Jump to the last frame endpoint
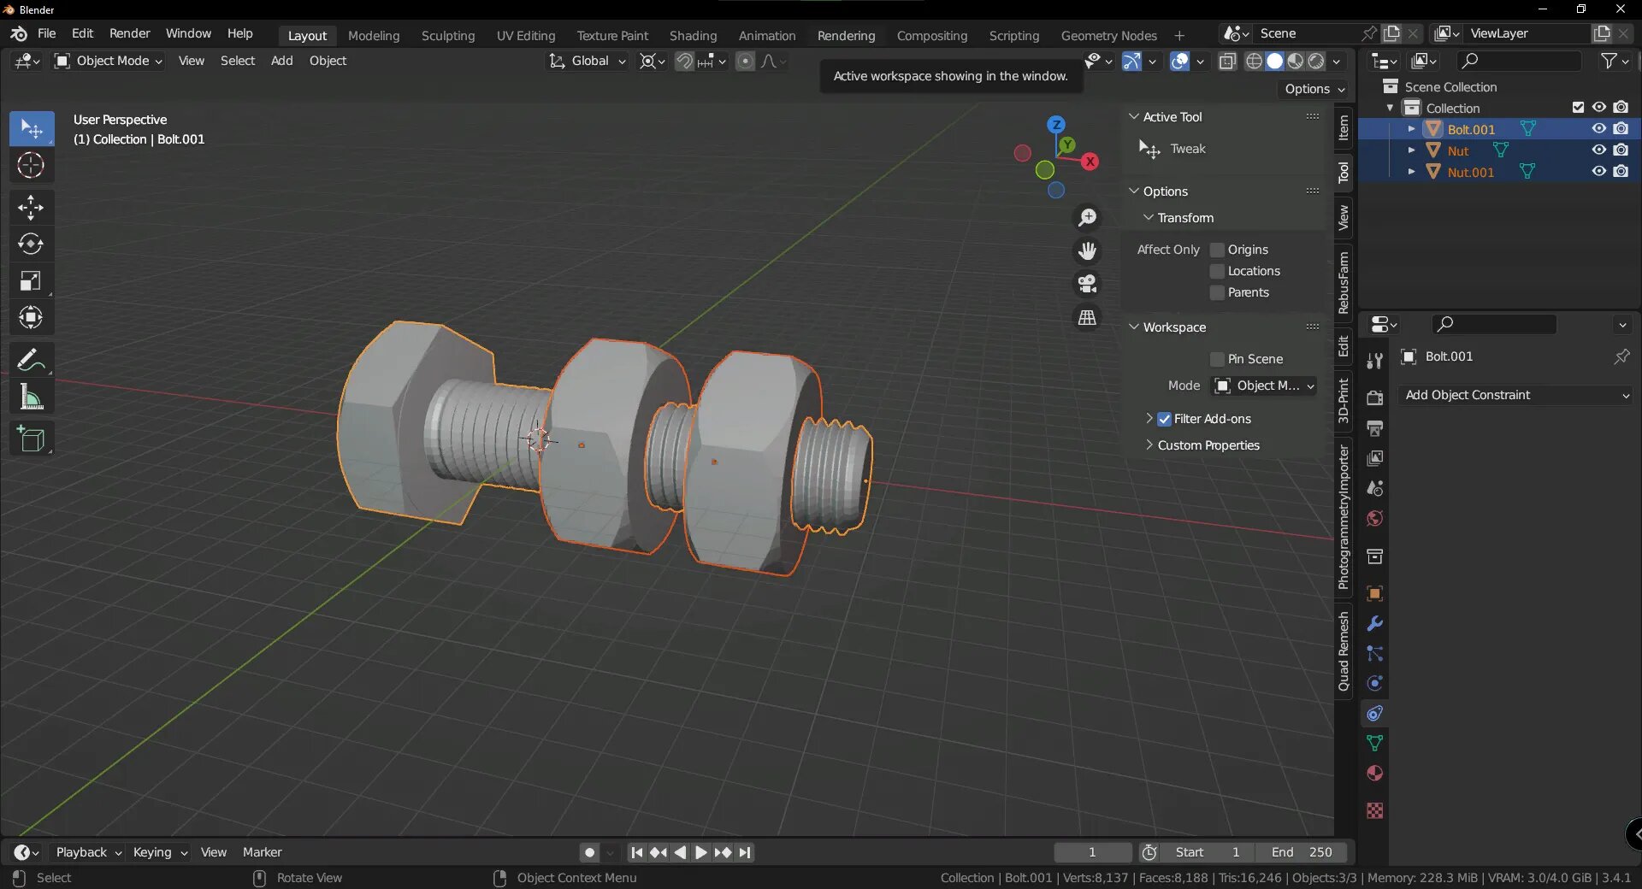The image size is (1642, 889). click(x=745, y=852)
